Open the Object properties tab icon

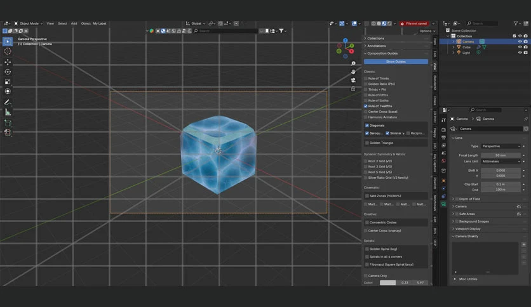click(443, 181)
